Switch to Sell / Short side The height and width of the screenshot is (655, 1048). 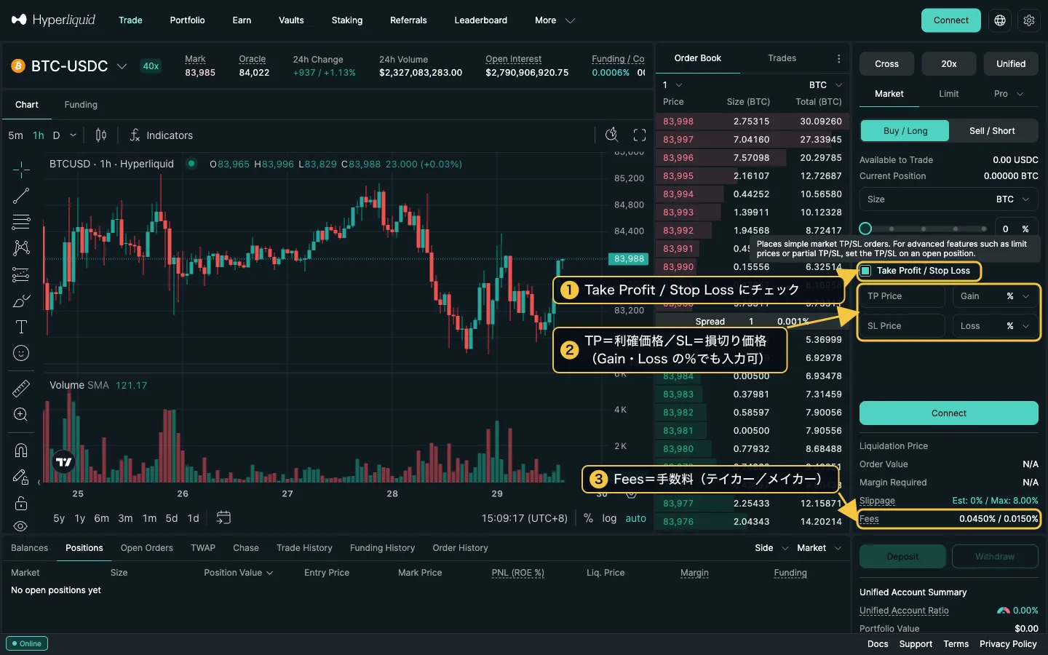pyautogui.click(x=992, y=131)
